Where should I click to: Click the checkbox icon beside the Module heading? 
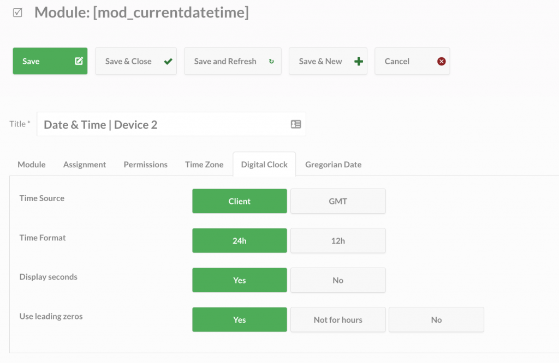click(x=17, y=13)
